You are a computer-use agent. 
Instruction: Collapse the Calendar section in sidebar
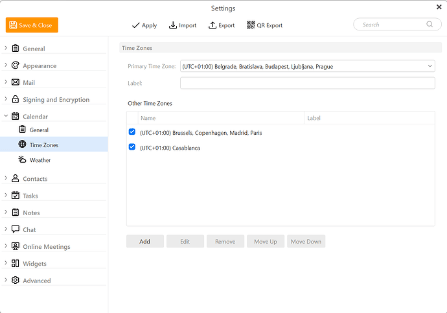tap(6, 117)
